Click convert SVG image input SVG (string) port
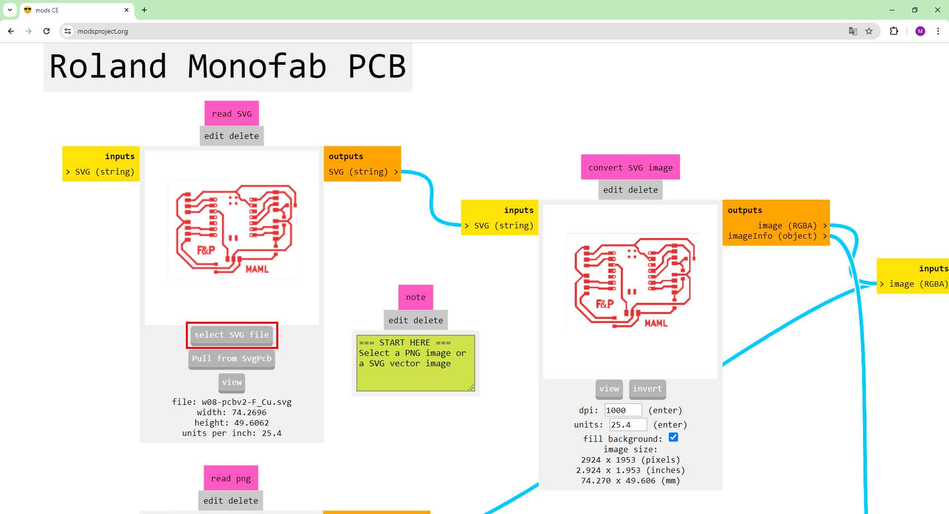The width and height of the screenshot is (949, 514). pyautogui.click(x=499, y=225)
